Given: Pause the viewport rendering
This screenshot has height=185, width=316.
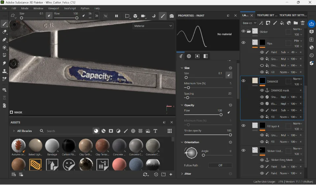Looking at the screenshot, I should click(116, 16).
